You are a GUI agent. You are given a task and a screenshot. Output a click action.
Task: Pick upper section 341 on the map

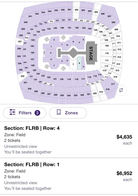point(30,16)
